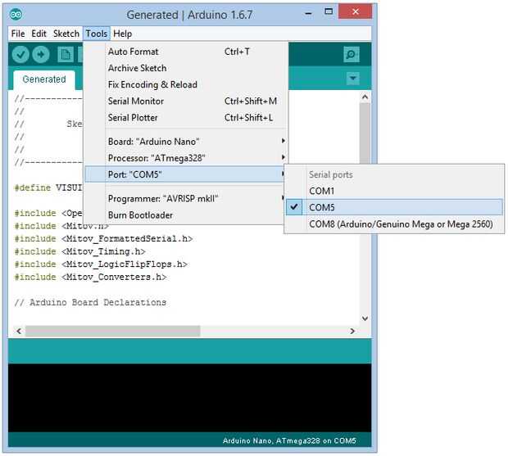Select Fix Encoding & Reload

point(185,84)
